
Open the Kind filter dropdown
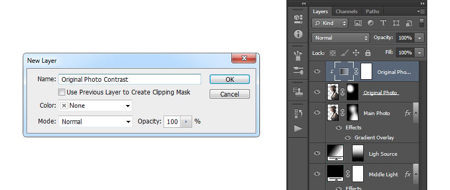tap(330, 23)
